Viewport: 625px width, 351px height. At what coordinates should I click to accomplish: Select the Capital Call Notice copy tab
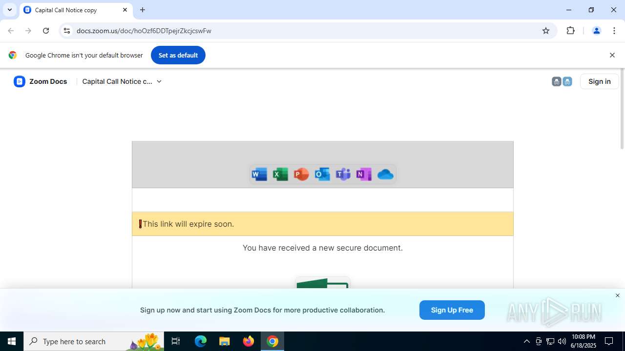(x=76, y=10)
